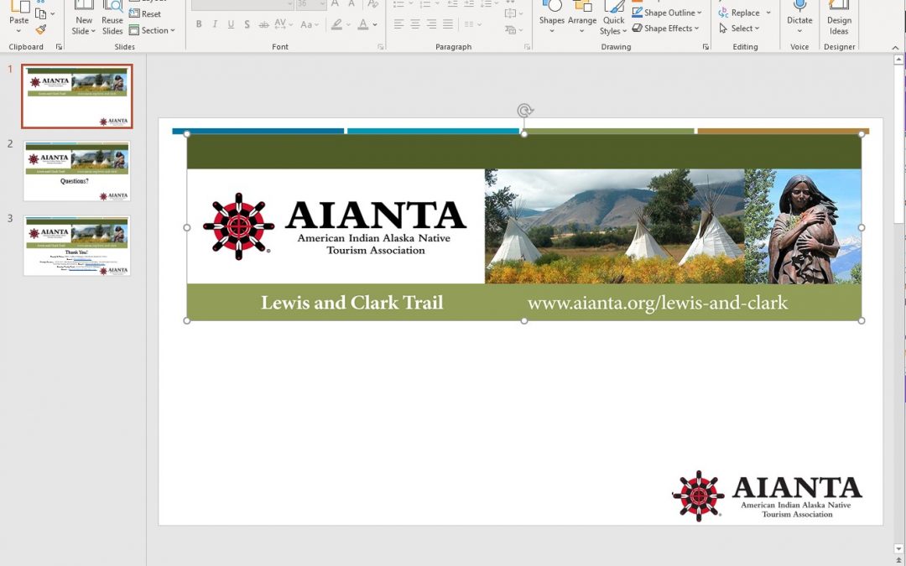Start Dictate with the microphone icon
The height and width of the screenshot is (566, 906).
pyautogui.click(x=799, y=8)
